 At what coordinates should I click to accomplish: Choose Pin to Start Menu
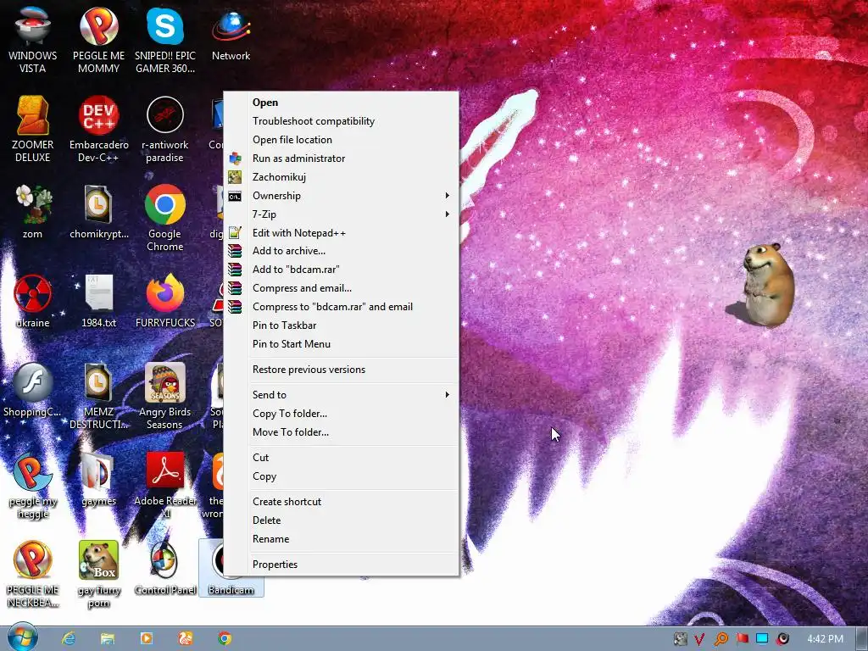point(341,344)
